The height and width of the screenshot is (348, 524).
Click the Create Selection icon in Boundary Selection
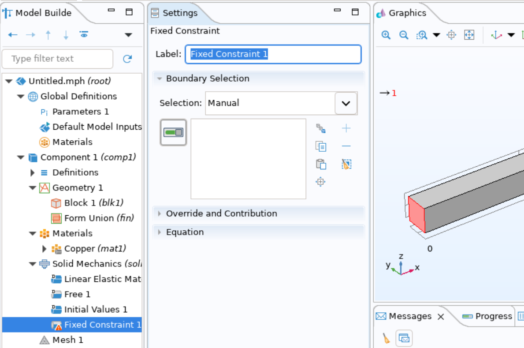pyautogui.click(x=321, y=128)
